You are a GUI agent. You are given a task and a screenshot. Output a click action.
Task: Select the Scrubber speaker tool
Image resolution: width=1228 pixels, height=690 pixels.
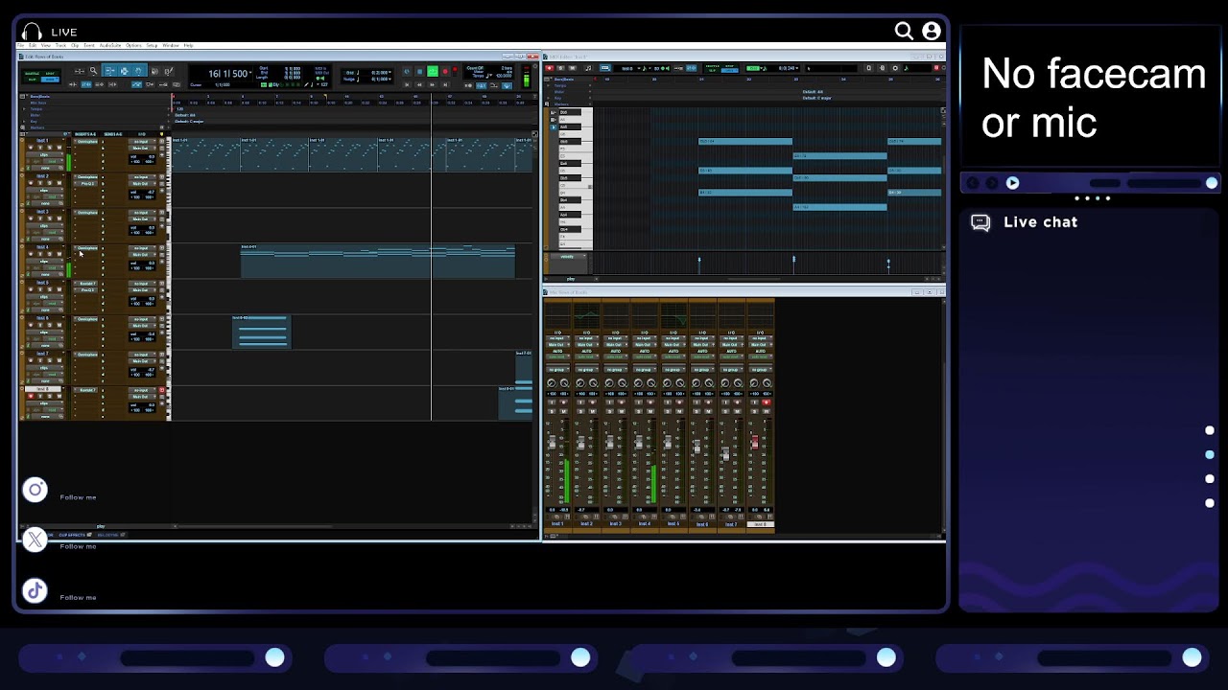tap(154, 71)
